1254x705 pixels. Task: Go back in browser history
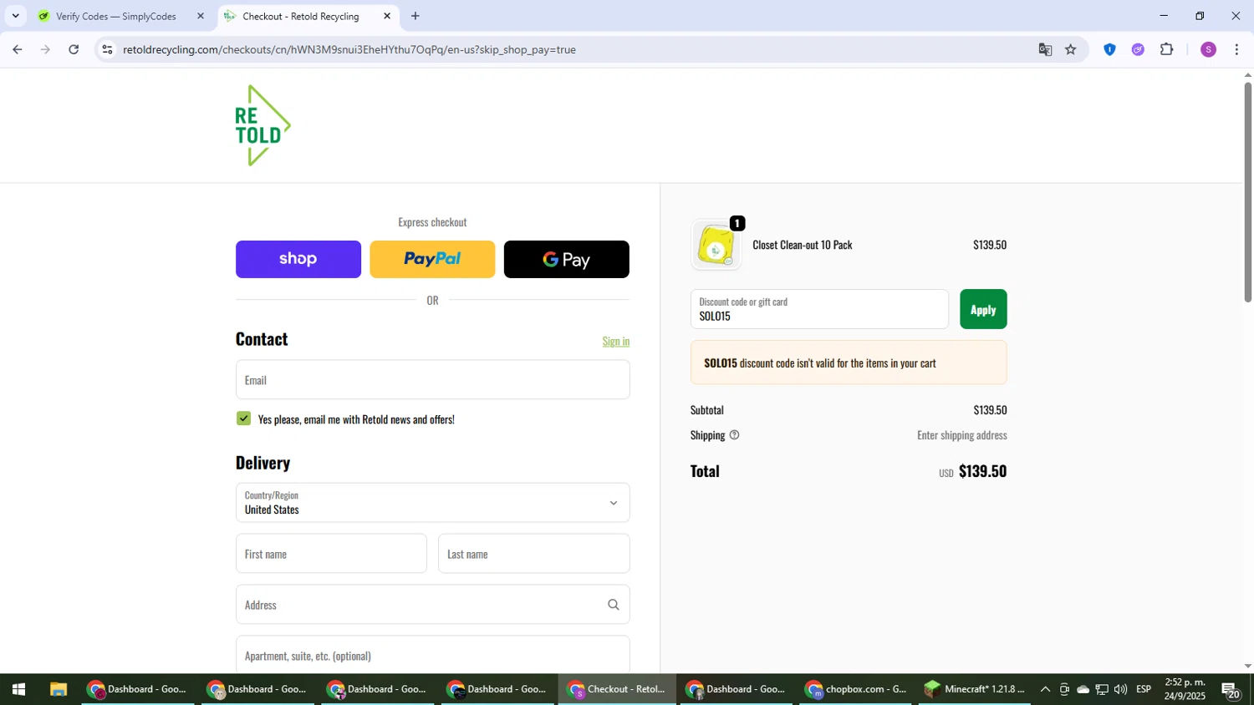(x=18, y=49)
